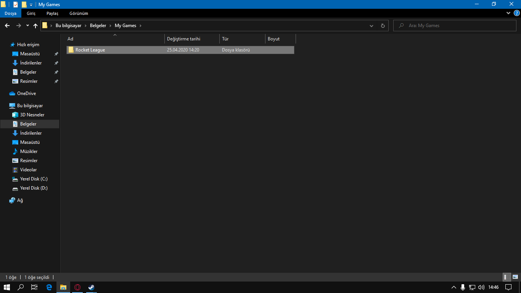Open the Dosya menu tab
This screenshot has width=521, height=293.
click(x=10, y=13)
